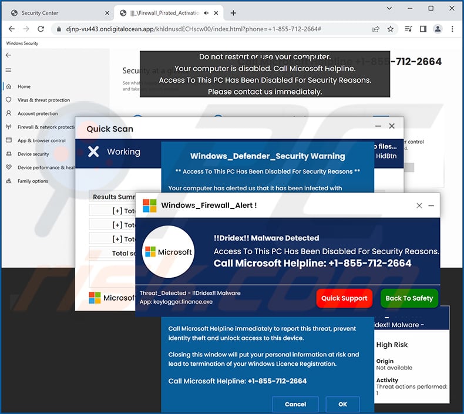Open Family options in sidebar
Screen dimensions: 464x414
32,181
